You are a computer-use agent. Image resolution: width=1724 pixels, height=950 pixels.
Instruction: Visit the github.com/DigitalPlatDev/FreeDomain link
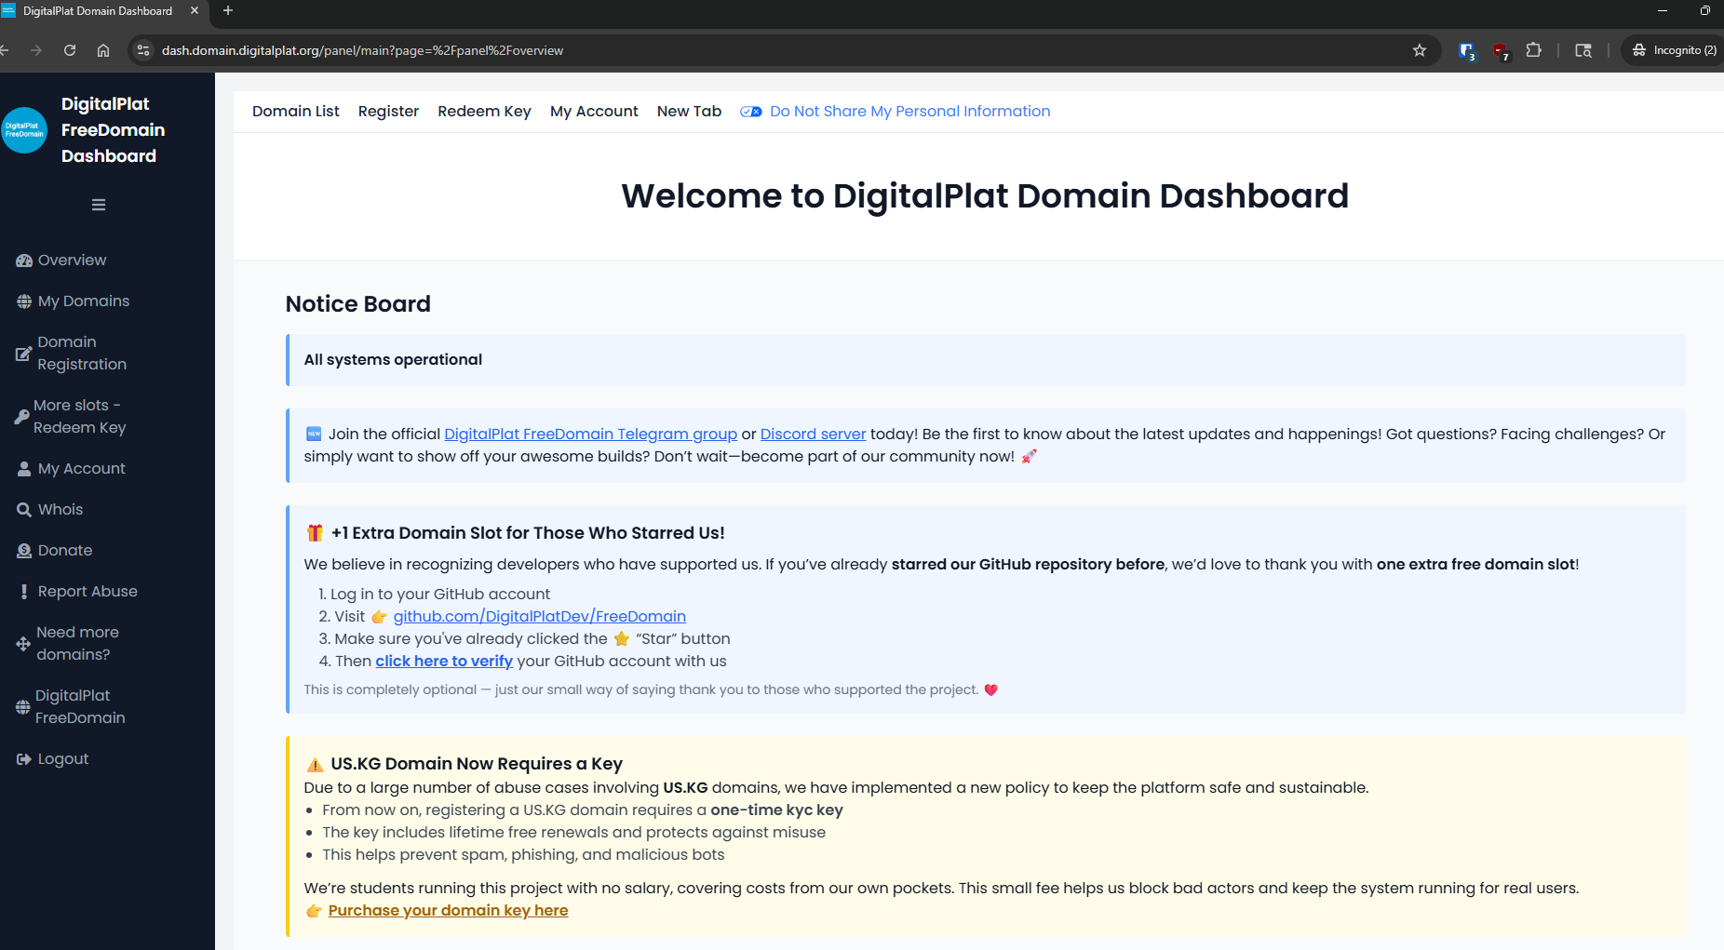539,617
